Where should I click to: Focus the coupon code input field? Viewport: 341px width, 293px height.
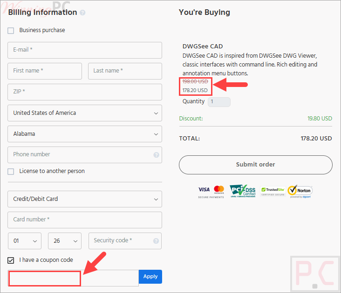point(73,278)
